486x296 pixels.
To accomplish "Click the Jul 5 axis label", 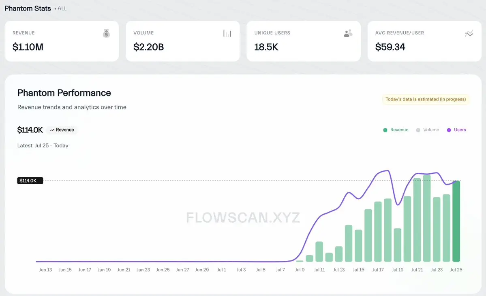I will click(x=261, y=270).
